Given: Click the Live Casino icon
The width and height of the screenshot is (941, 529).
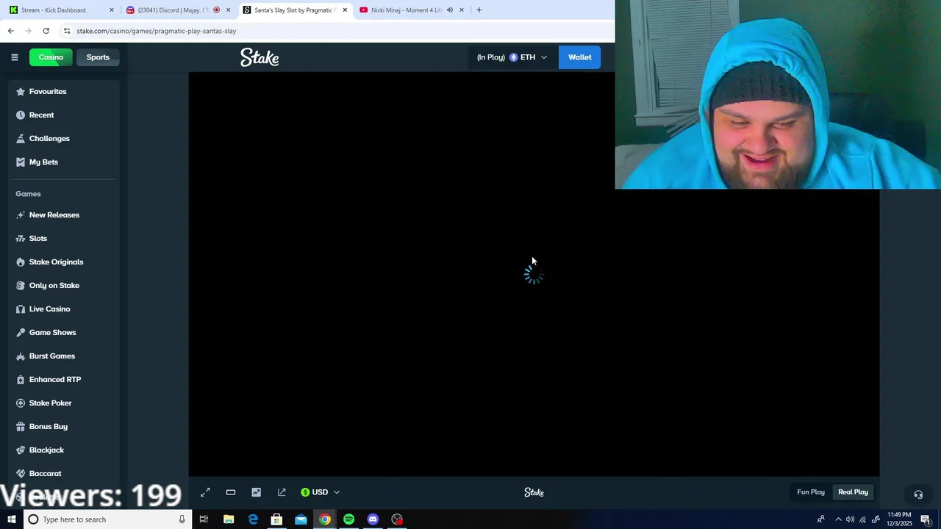Looking at the screenshot, I should (21, 309).
